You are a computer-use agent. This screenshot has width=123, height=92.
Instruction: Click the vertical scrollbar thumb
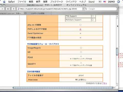click(x=117, y=52)
